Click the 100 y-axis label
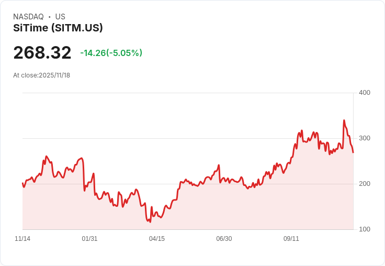Image resolution: width=385 pixels, height=266 pixels. click(x=365, y=229)
